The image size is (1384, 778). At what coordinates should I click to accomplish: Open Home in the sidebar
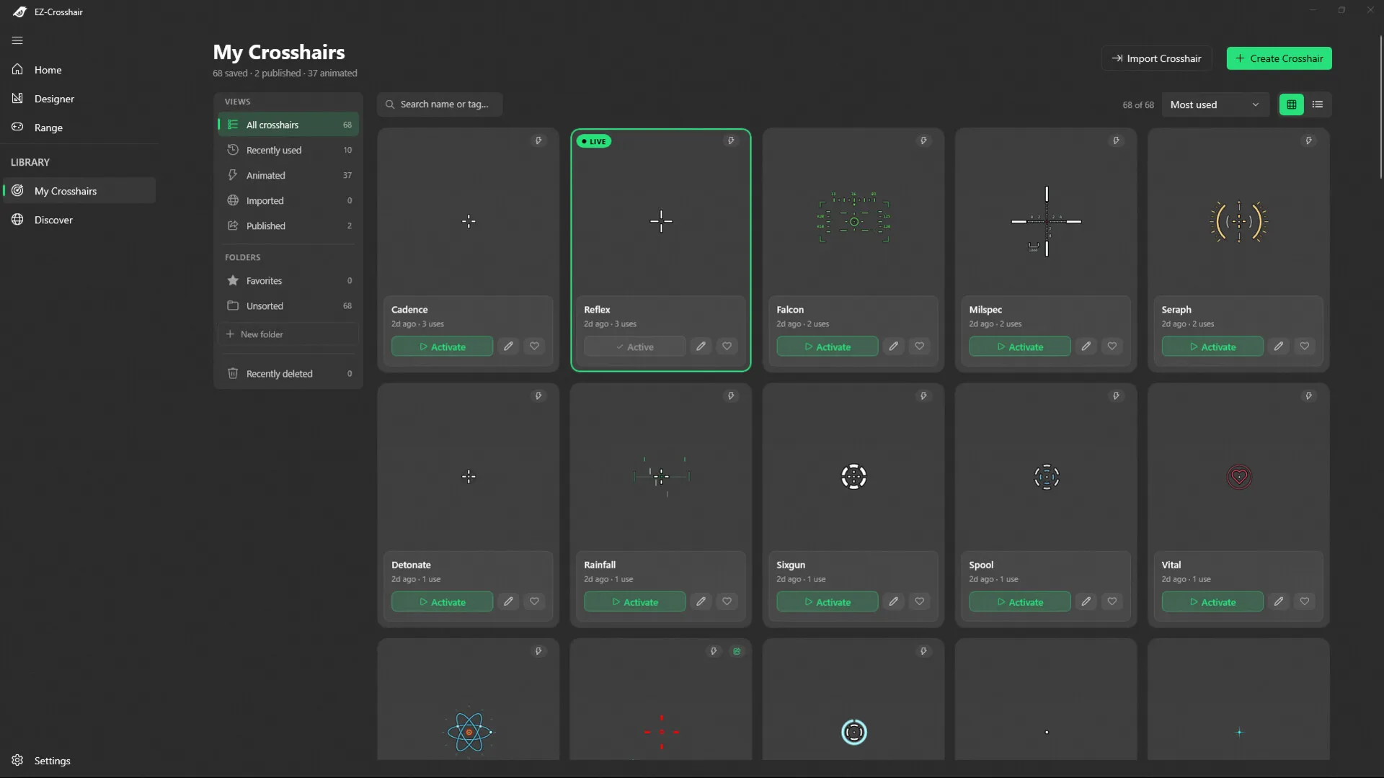pyautogui.click(x=78, y=70)
